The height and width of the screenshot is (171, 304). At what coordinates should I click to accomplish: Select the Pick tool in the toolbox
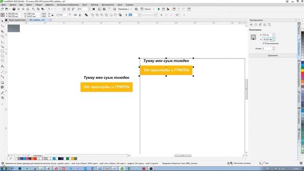pos(2,21)
